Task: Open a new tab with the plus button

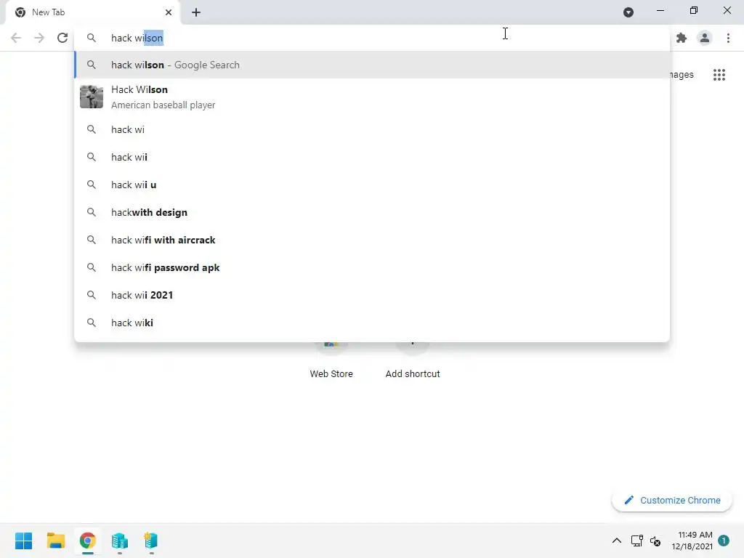Action: tap(196, 12)
